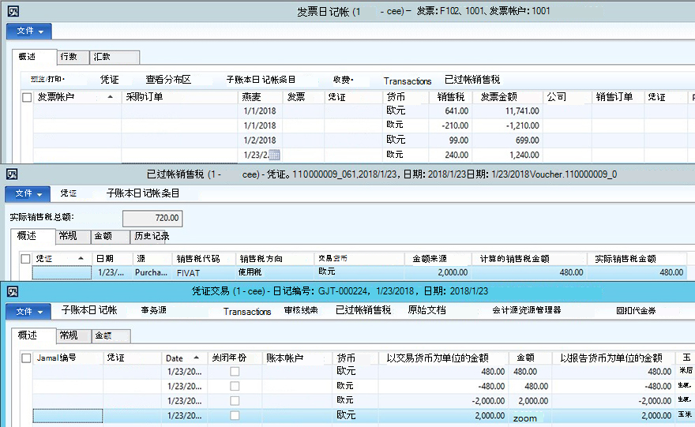The height and width of the screenshot is (427, 695).
Task: Open the 文件 menu in the posted sales tax window
Action: (x=28, y=193)
